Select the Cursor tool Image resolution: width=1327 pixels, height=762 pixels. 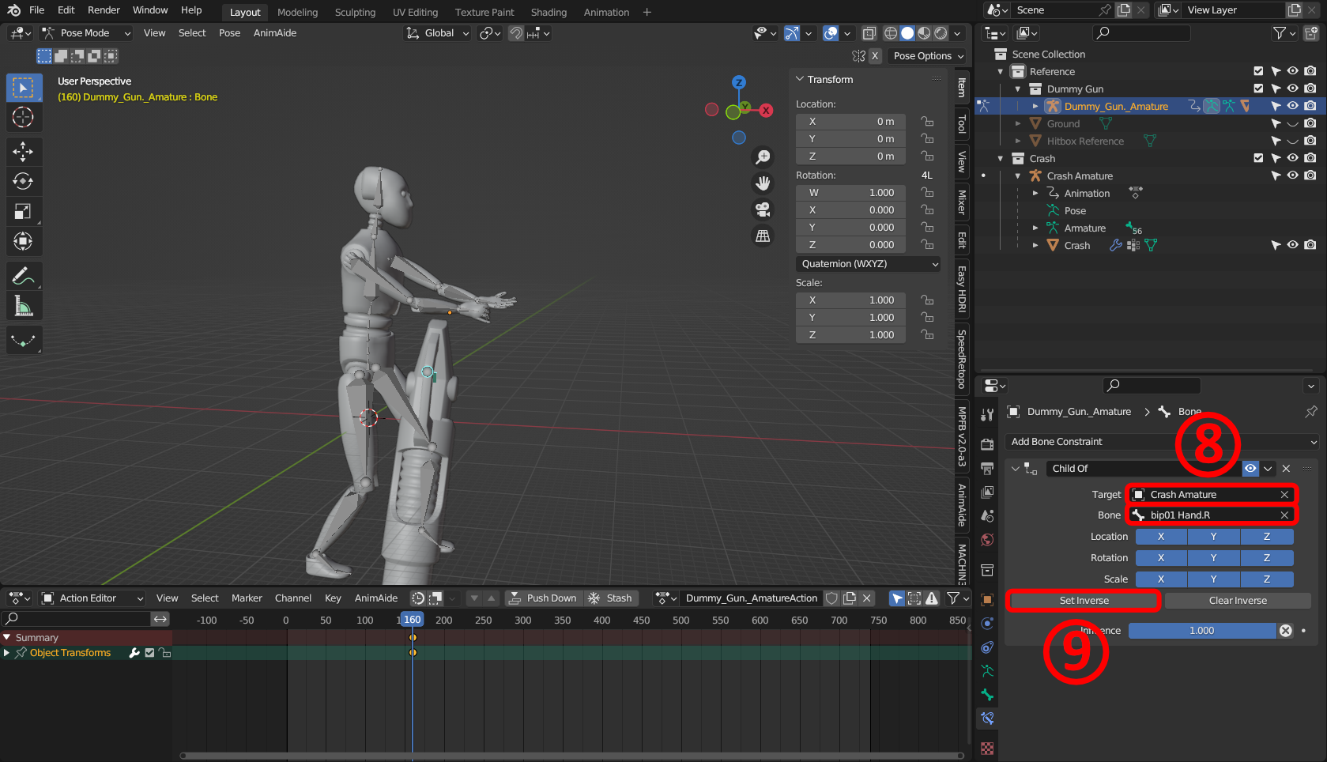[x=23, y=118]
